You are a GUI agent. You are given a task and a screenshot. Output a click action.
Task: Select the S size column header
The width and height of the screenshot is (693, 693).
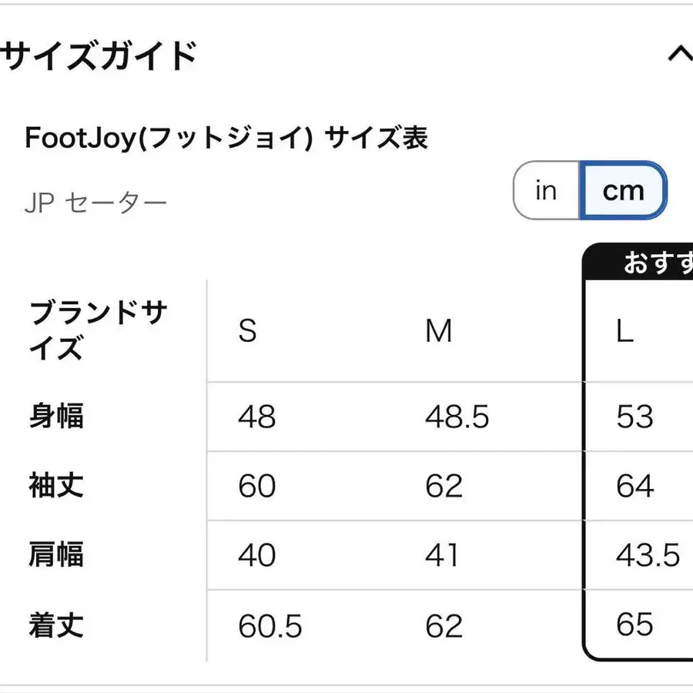247,331
